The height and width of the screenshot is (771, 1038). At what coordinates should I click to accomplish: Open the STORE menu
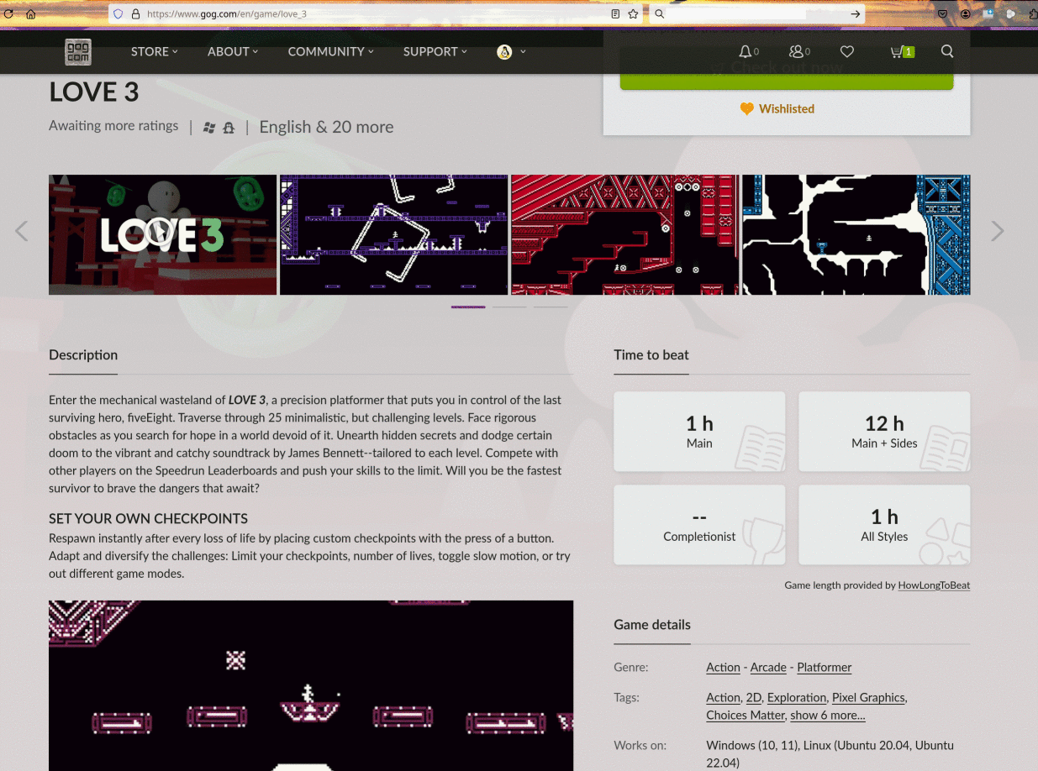click(154, 51)
